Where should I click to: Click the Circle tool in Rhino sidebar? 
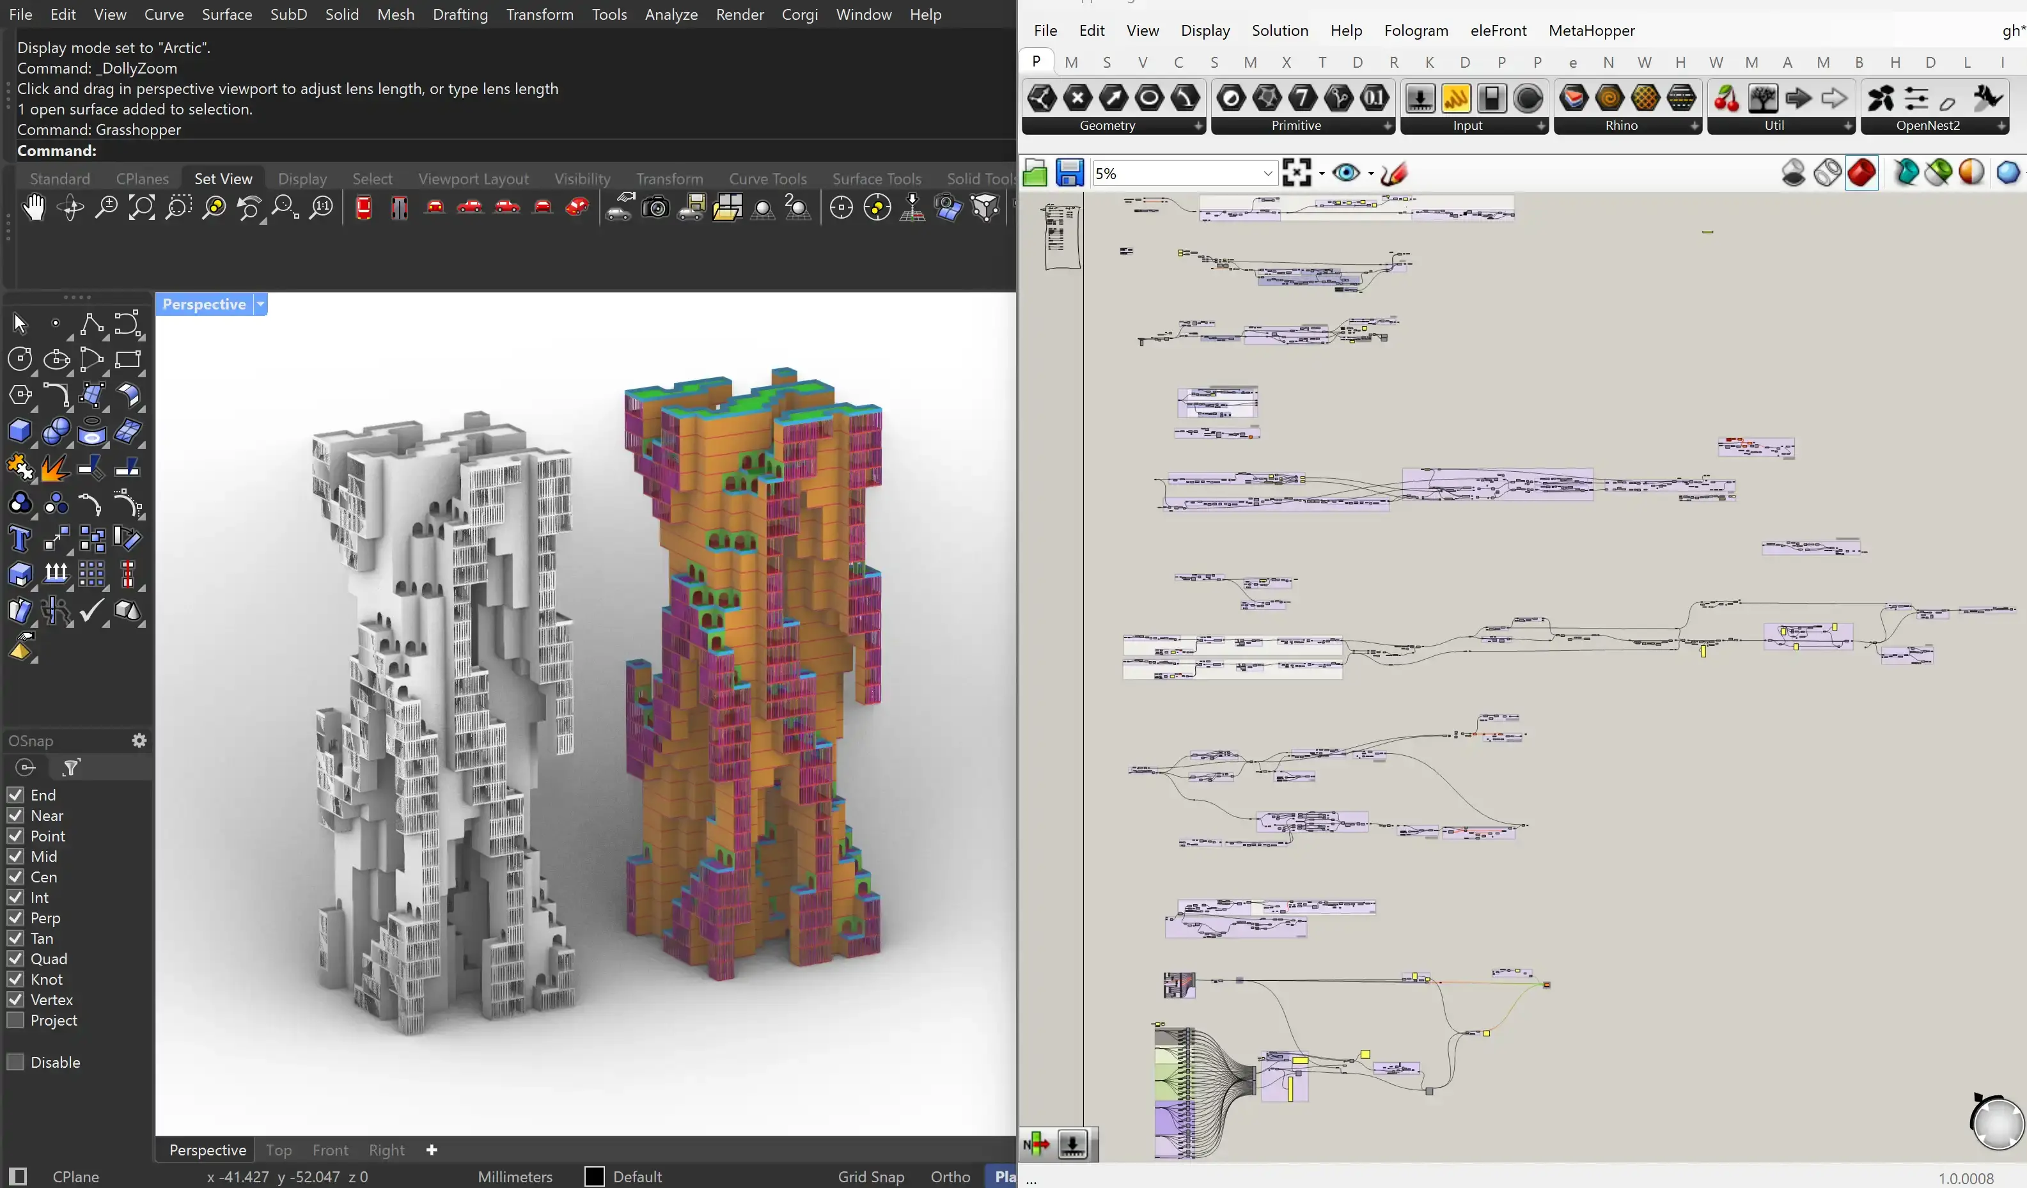[x=20, y=359]
